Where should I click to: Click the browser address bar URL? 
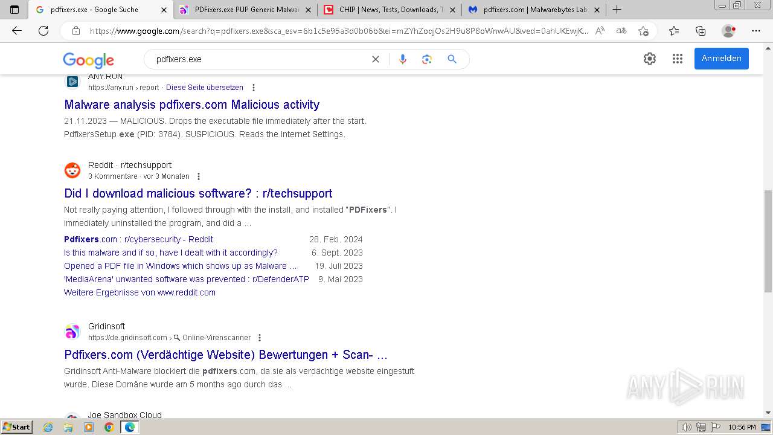pyautogui.click(x=338, y=31)
